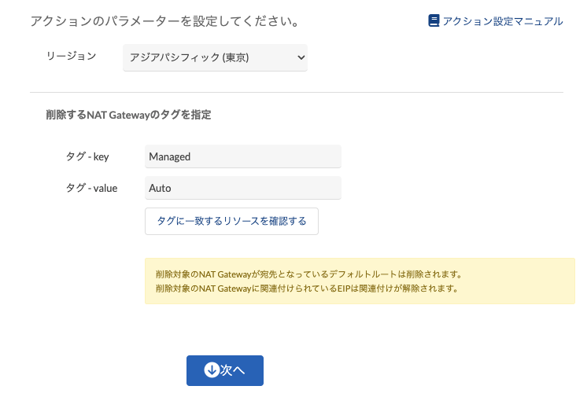
Task: Click the タグ - key label
Action: coord(87,156)
